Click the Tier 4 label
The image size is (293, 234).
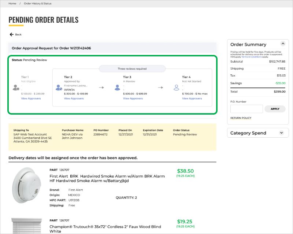point(186,77)
